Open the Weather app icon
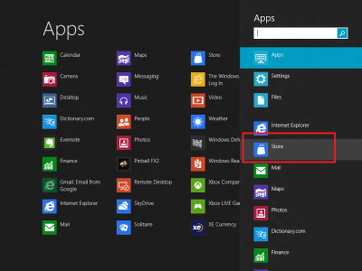362x271 pixels. pyautogui.click(x=198, y=122)
